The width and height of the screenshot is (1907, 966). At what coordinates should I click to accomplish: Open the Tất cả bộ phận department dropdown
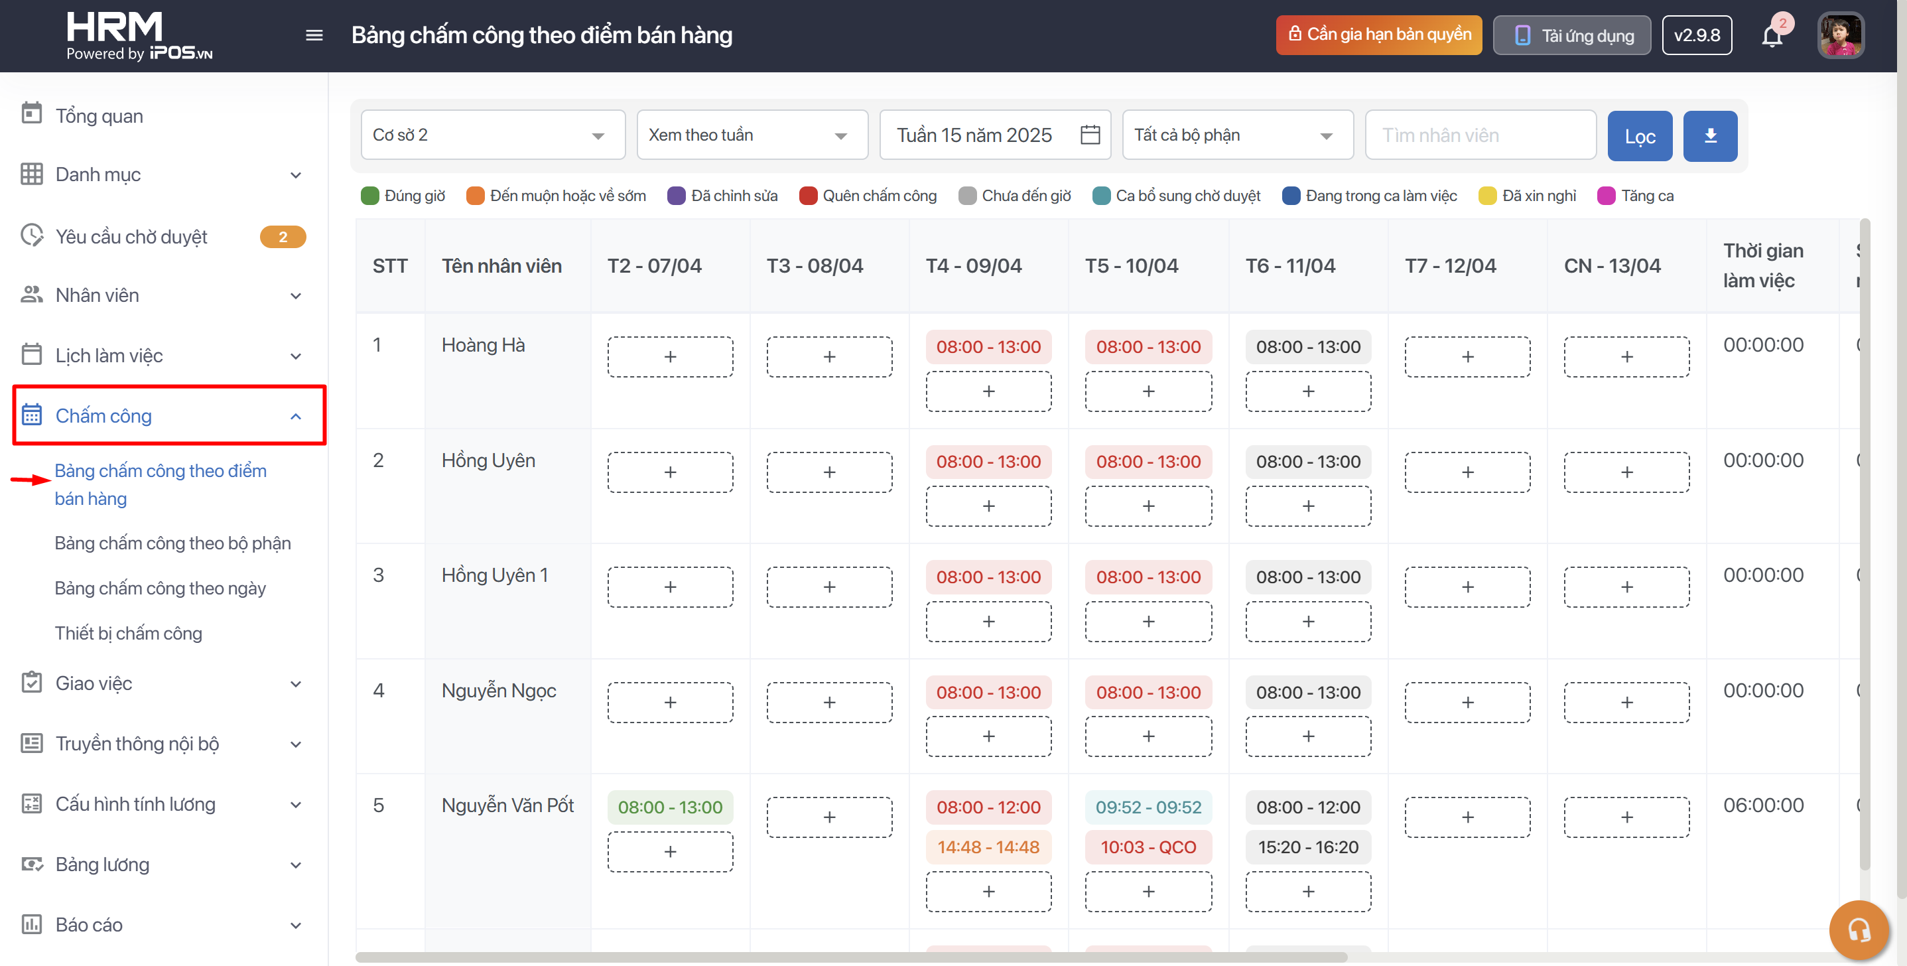click(1237, 135)
